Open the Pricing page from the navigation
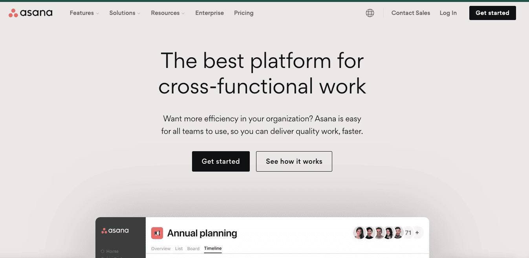529x258 pixels. [x=243, y=13]
